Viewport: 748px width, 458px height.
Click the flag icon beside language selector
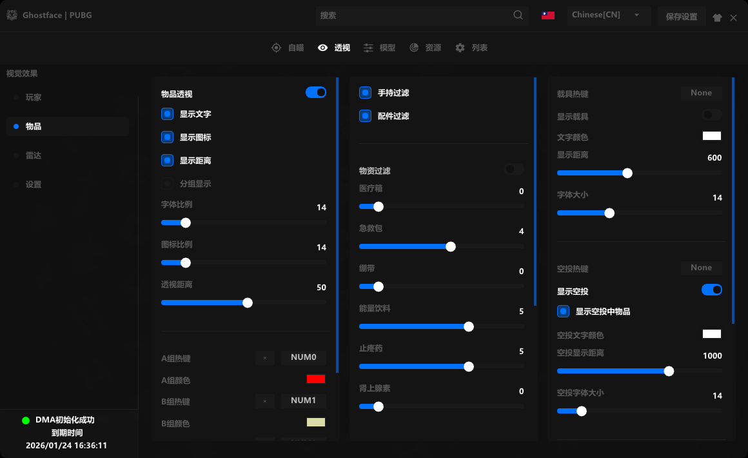pos(548,15)
